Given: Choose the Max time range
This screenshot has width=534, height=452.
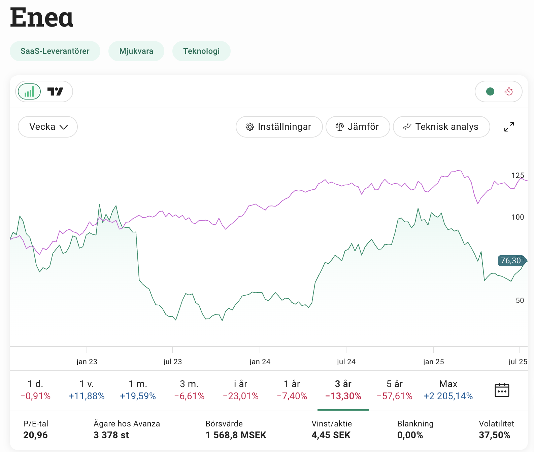Looking at the screenshot, I should coord(448,390).
